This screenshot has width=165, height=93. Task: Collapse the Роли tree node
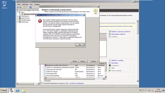pos(18,12)
